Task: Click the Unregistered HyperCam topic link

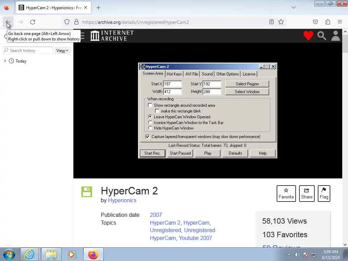Action: tap(182, 234)
